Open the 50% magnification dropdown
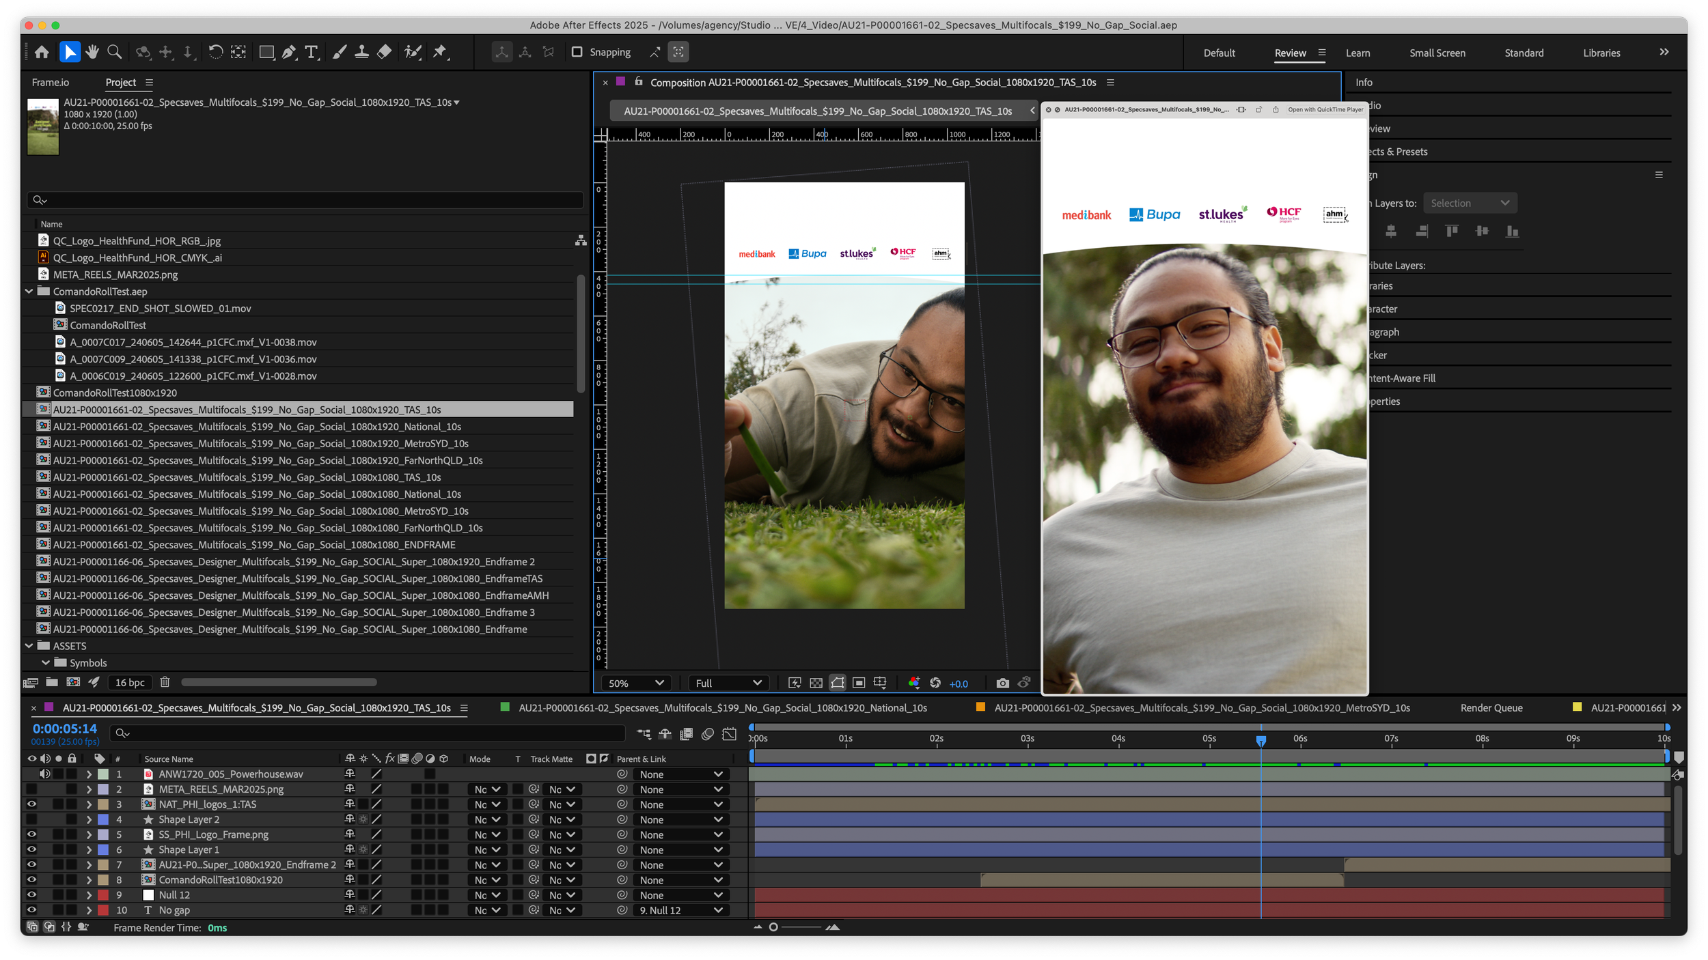 tap(636, 683)
